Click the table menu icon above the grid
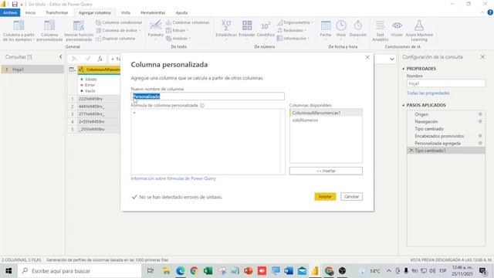494x278 pixels. (x=72, y=69)
